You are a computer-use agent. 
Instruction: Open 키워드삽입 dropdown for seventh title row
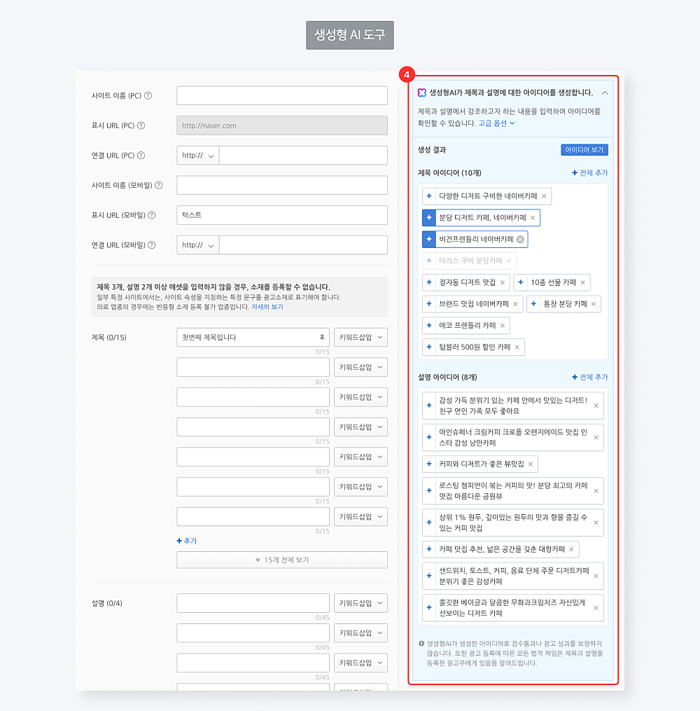coord(360,516)
